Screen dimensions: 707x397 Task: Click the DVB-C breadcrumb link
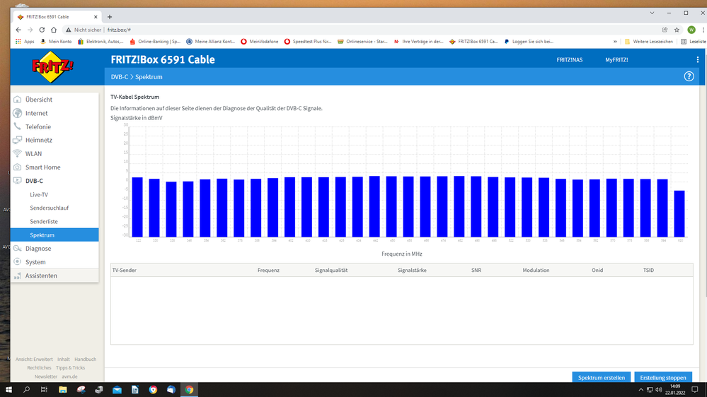[x=120, y=77]
